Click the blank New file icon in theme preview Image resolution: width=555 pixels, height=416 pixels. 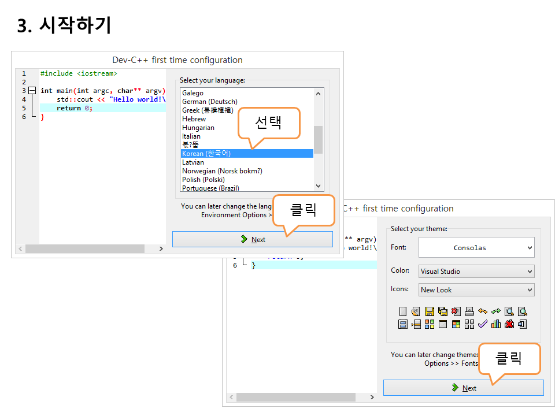[x=403, y=311]
